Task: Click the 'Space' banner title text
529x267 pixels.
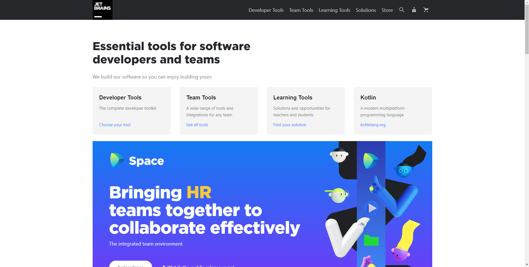Action: (x=146, y=161)
